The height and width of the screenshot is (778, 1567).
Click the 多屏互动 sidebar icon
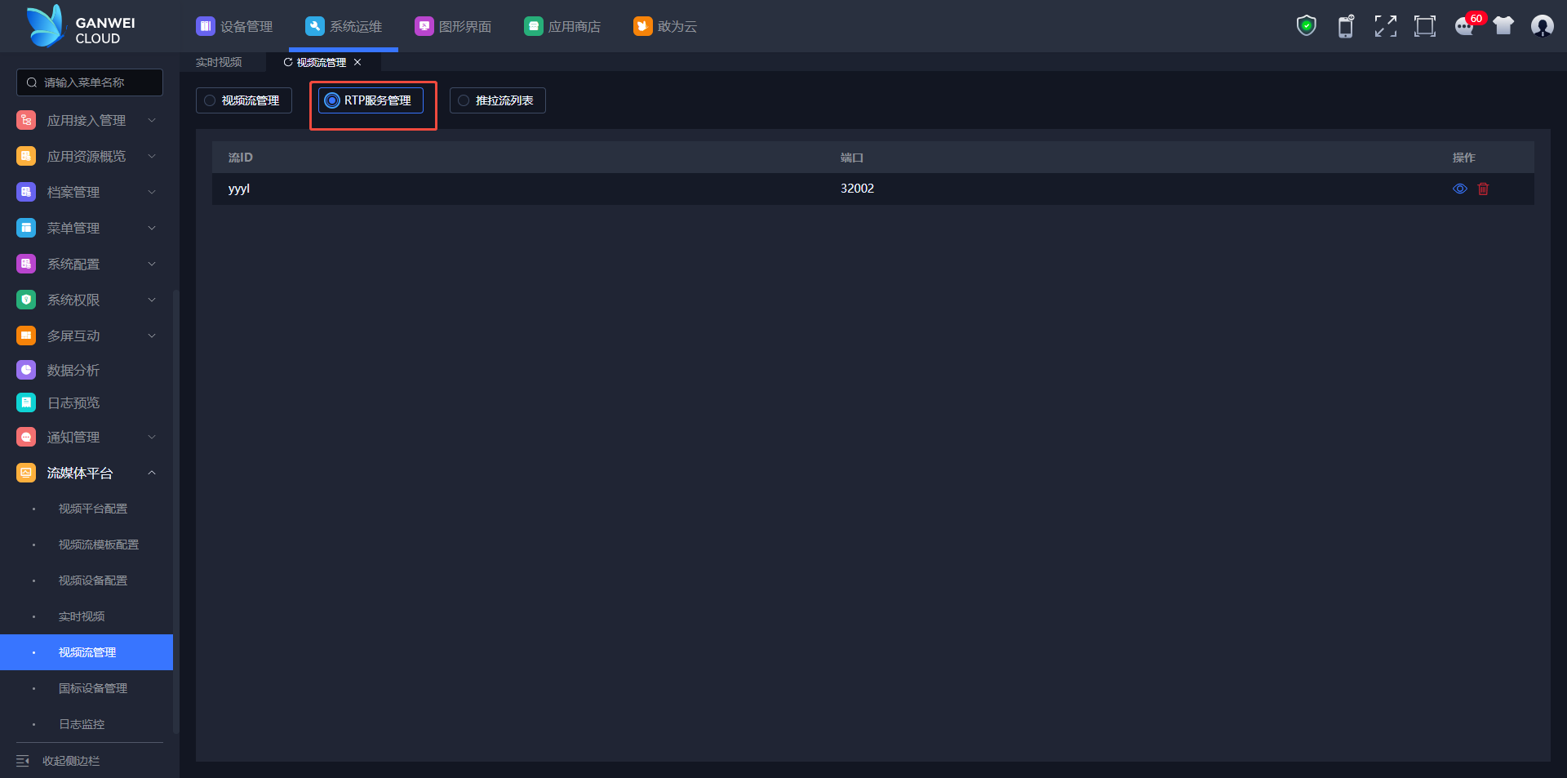pos(26,336)
